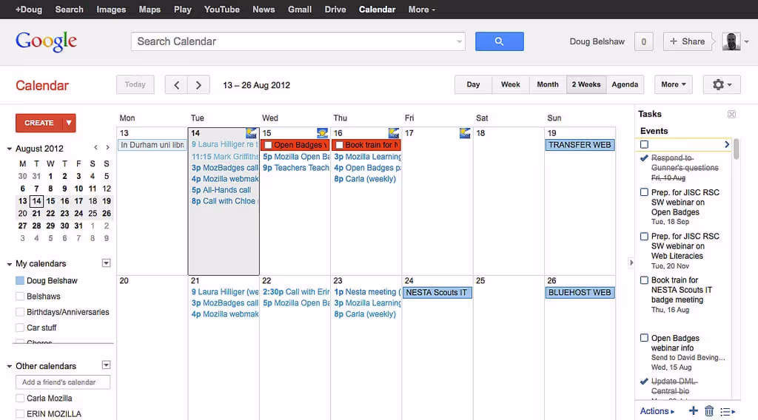Go to next period with right arrow
Screen dimensions: 758x420
(198, 85)
